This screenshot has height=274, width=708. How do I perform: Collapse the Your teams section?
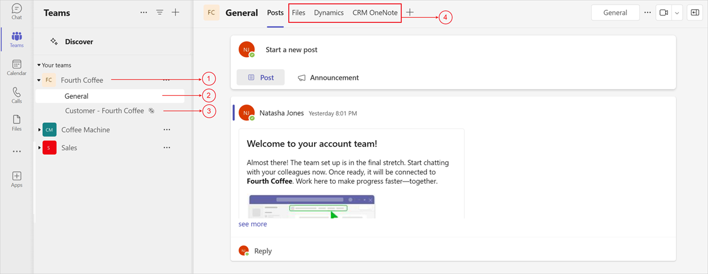point(39,66)
